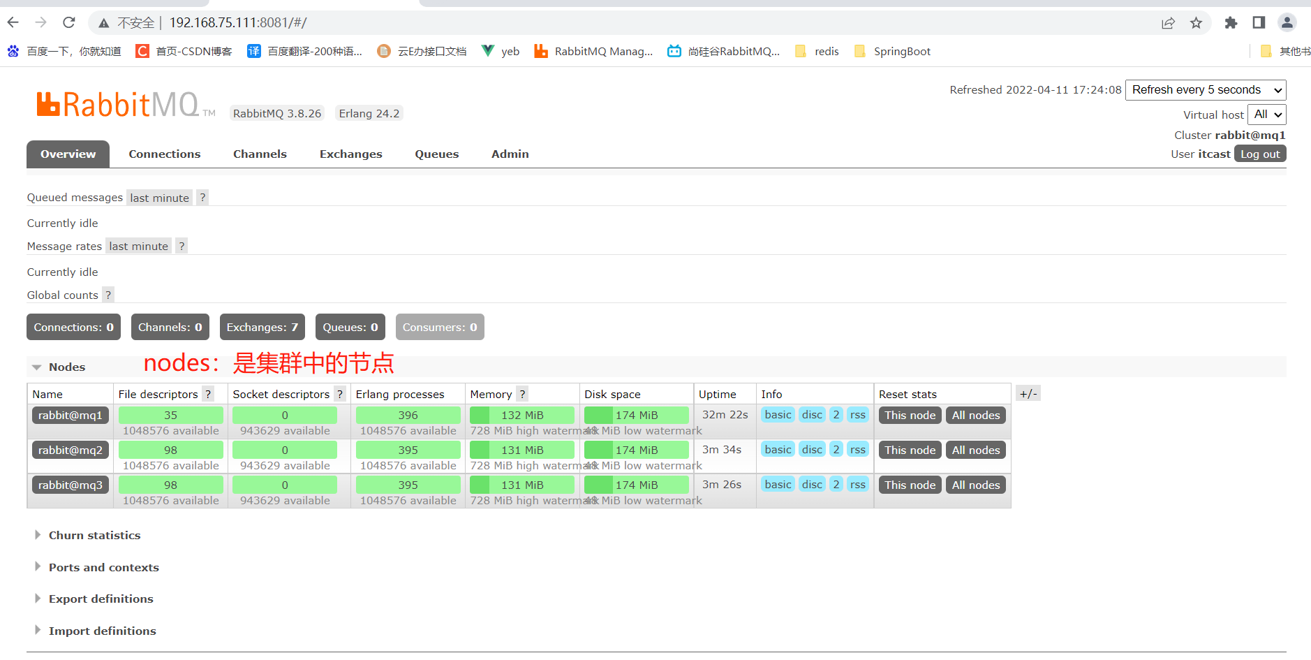Click Channels: 0 count button
Image resolution: width=1311 pixels, height=660 pixels.
(x=170, y=327)
